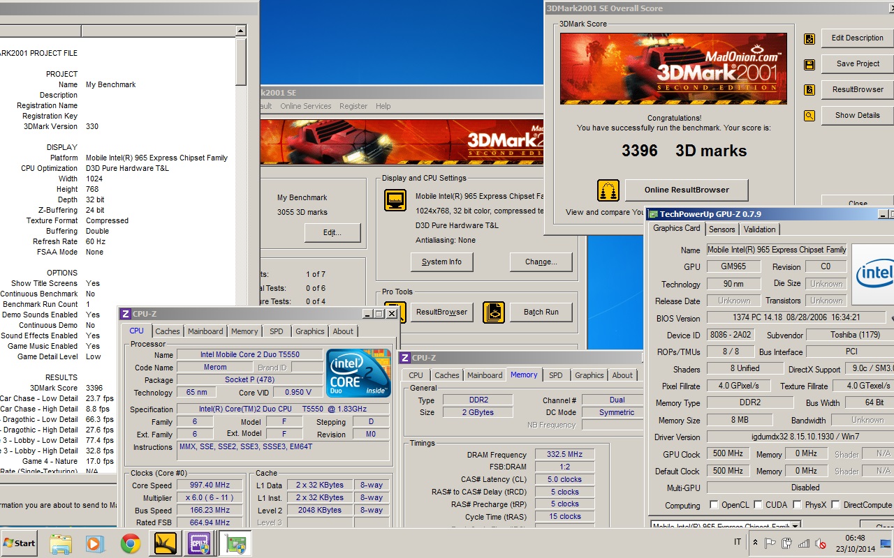
Task: Click the ResultBrowser icon in score window
Action: [809, 90]
